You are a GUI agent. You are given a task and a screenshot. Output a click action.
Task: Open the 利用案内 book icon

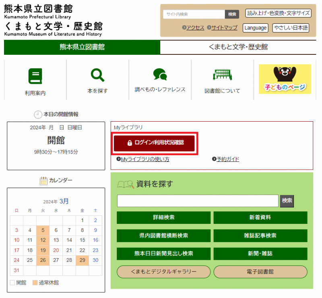(x=35, y=76)
